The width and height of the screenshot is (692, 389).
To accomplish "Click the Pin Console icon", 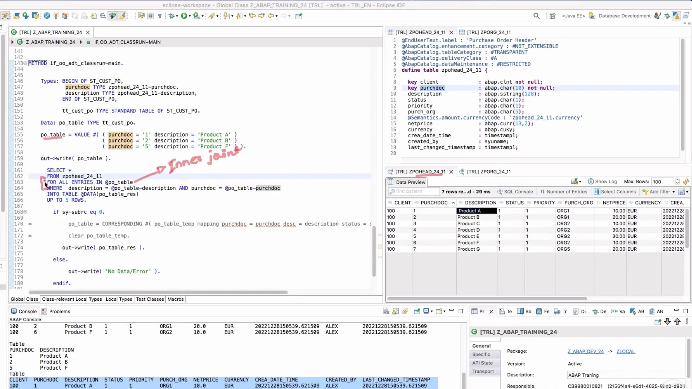I will 417,311.
